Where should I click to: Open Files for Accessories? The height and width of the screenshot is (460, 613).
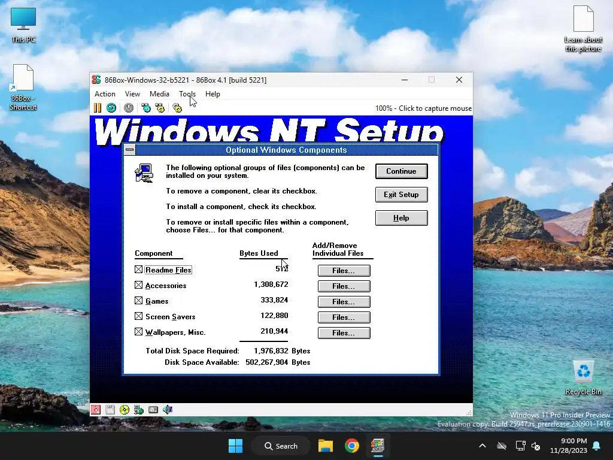(x=344, y=286)
